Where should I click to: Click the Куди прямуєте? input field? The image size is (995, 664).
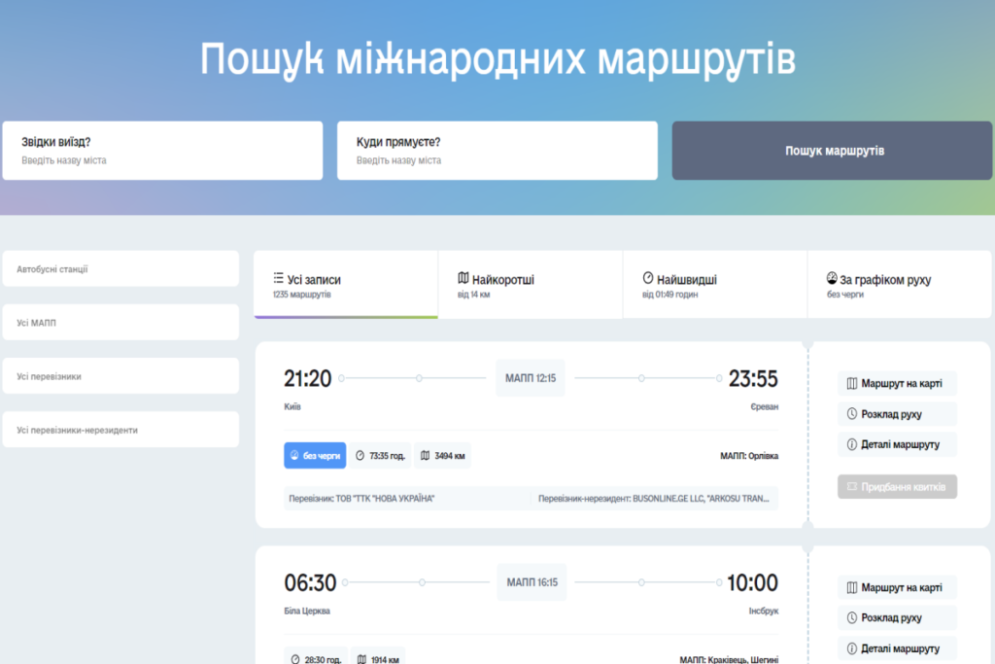(x=497, y=151)
